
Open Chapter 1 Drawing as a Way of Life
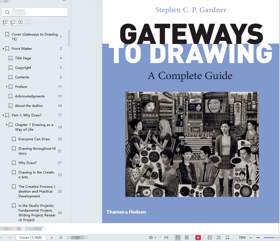coord(34,127)
